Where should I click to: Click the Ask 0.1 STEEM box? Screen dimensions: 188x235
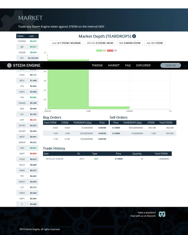(x=155, y=43)
